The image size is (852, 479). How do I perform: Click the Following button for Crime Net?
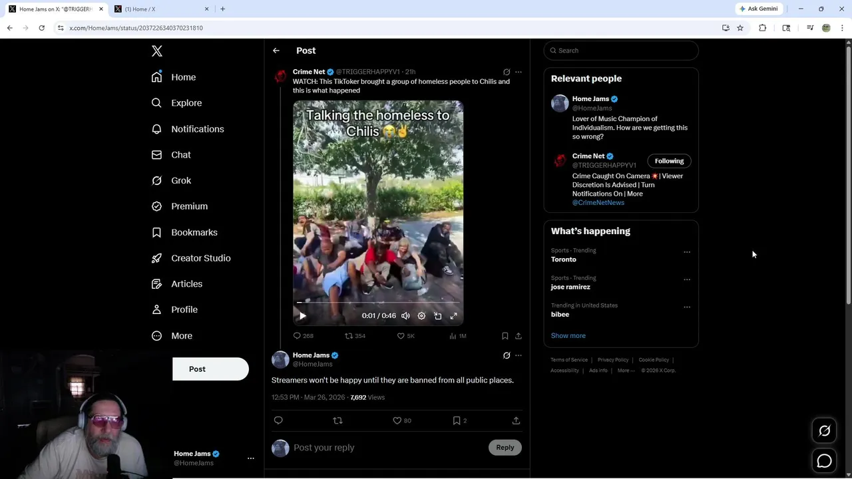pos(669,161)
